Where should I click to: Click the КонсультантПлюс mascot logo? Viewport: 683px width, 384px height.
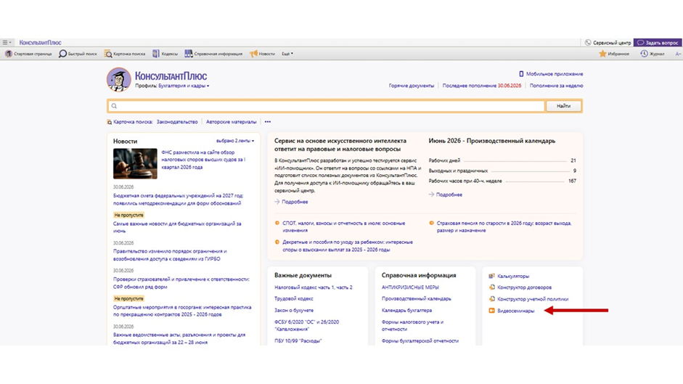click(x=118, y=79)
